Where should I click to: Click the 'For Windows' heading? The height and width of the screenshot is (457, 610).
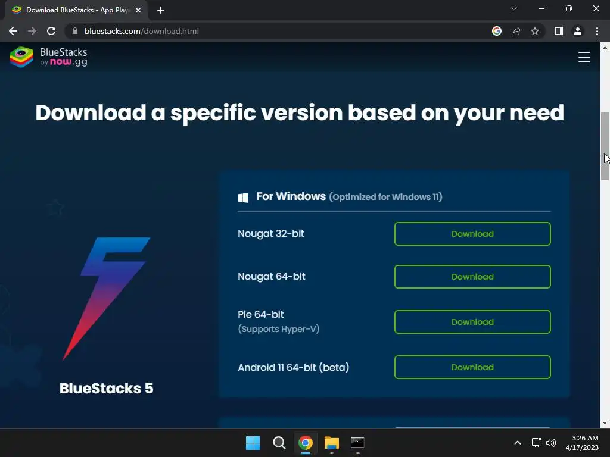(291, 196)
